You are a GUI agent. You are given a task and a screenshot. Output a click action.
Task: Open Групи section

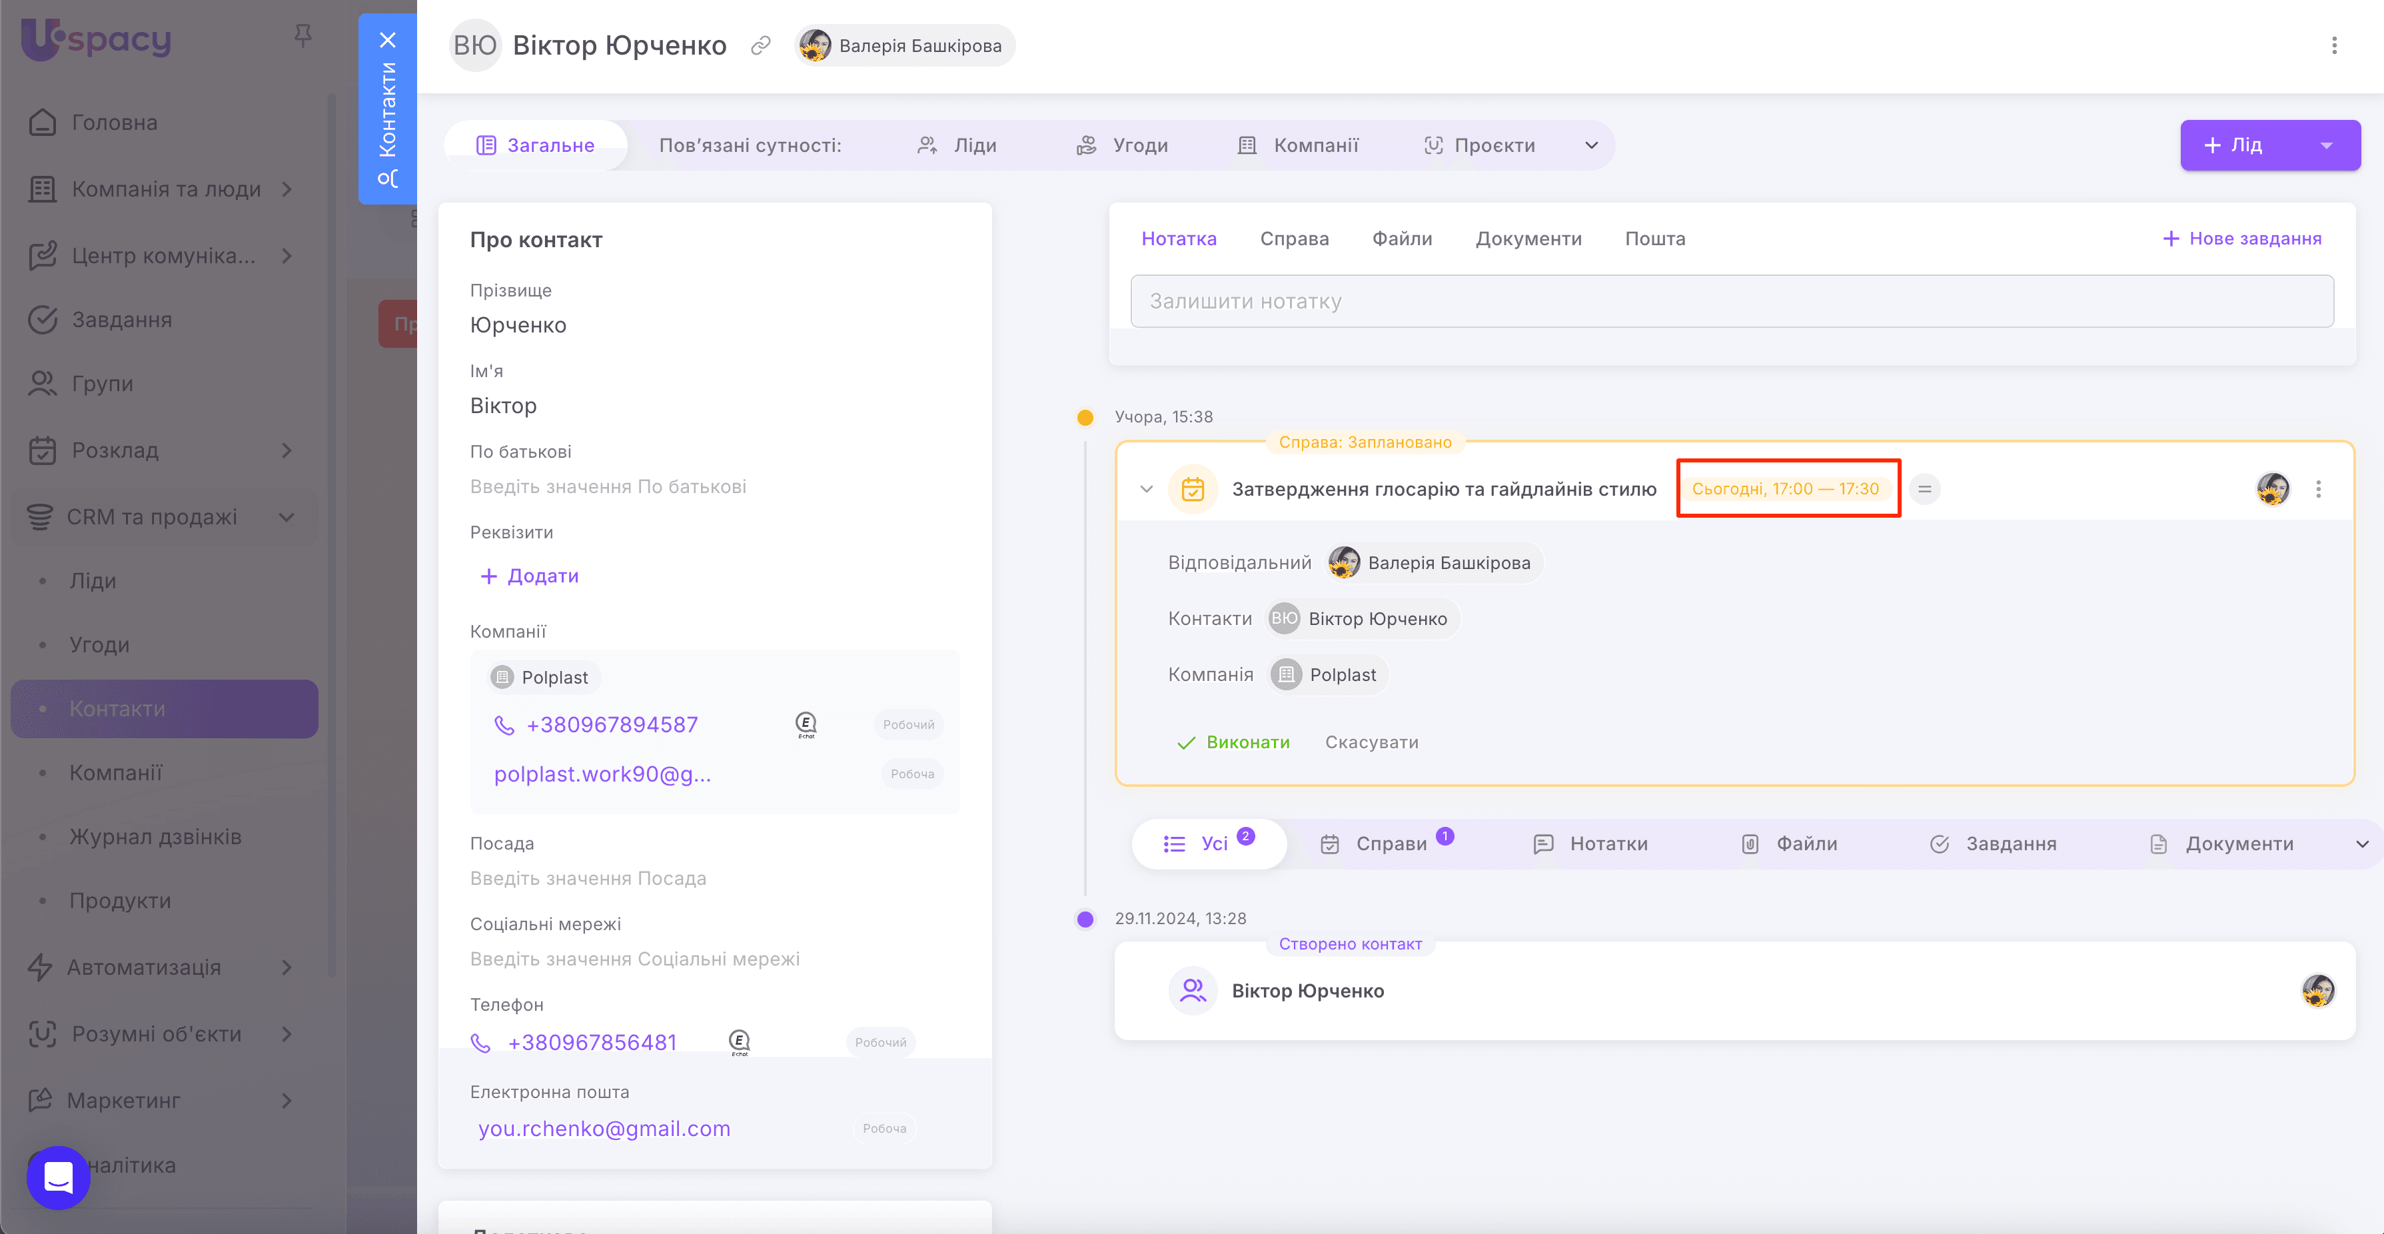click(103, 383)
